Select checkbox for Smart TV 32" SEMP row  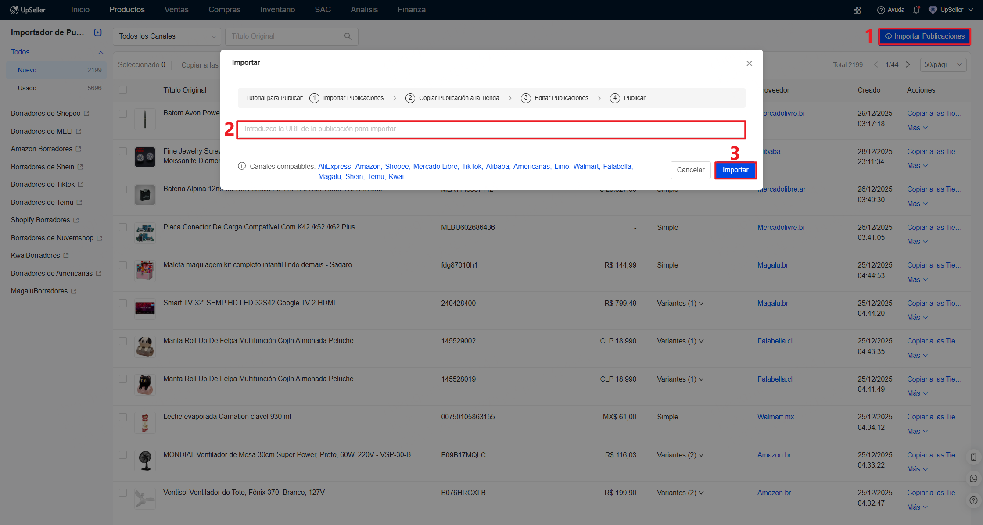click(123, 303)
